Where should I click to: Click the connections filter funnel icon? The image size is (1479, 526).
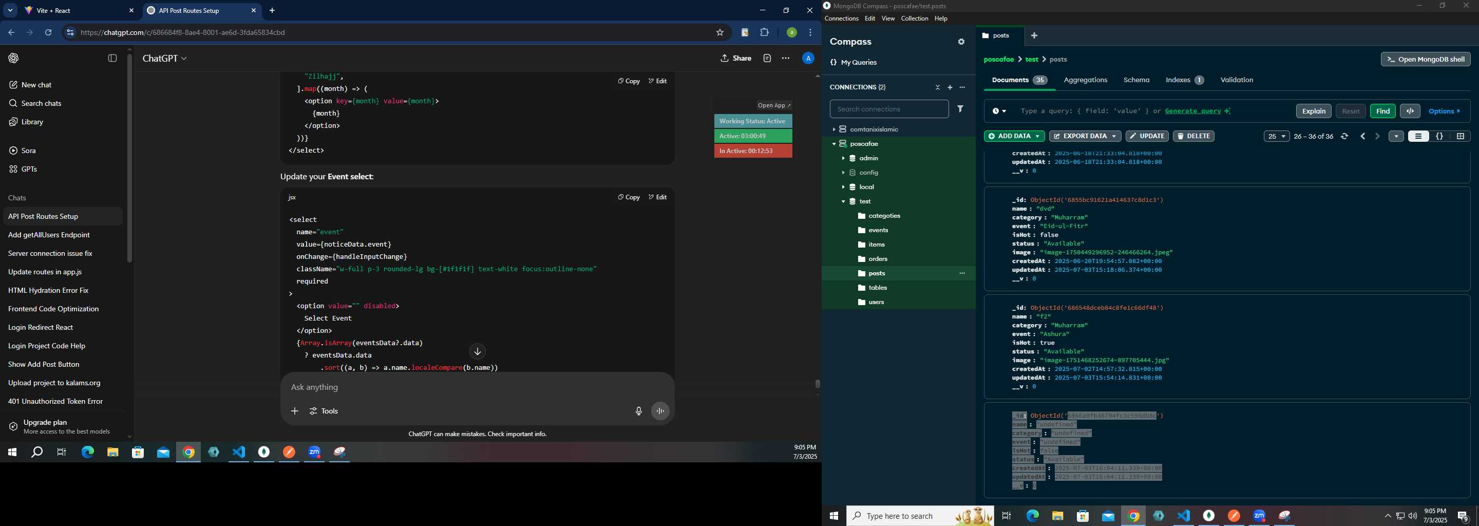tap(960, 109)
